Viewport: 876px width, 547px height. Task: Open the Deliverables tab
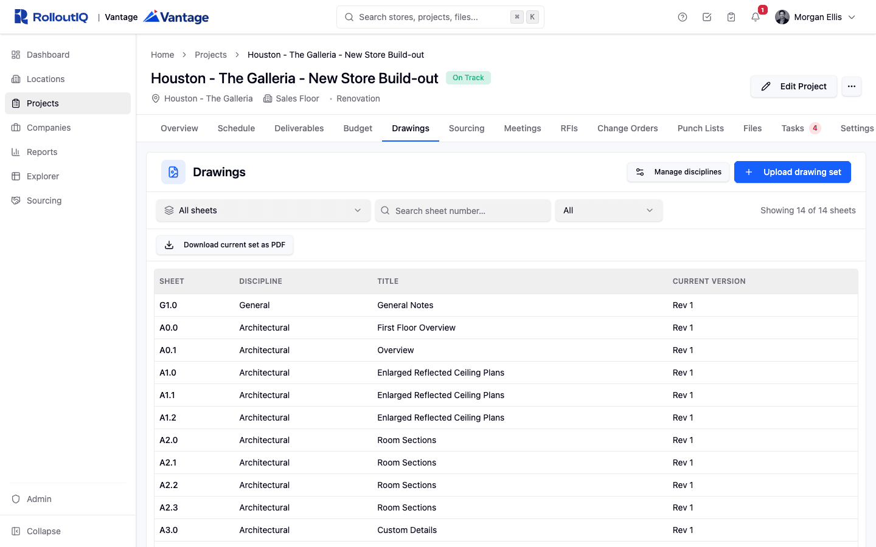pos(299,128)
